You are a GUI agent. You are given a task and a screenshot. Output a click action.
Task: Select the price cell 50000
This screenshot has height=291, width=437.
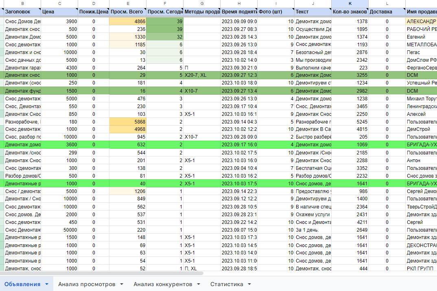click(x=59, y=230)
